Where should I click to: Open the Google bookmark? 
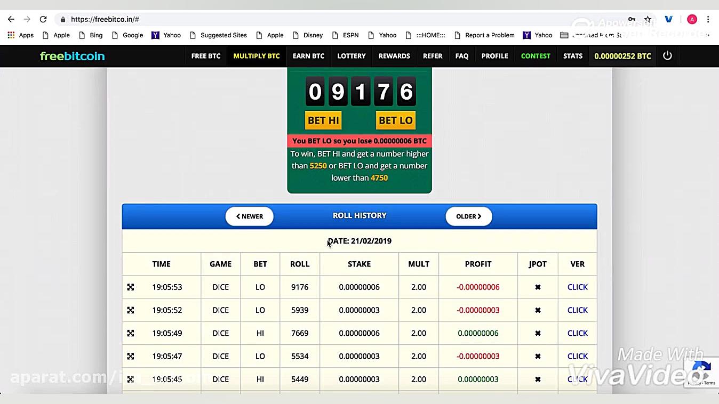[x=127, y=35]
